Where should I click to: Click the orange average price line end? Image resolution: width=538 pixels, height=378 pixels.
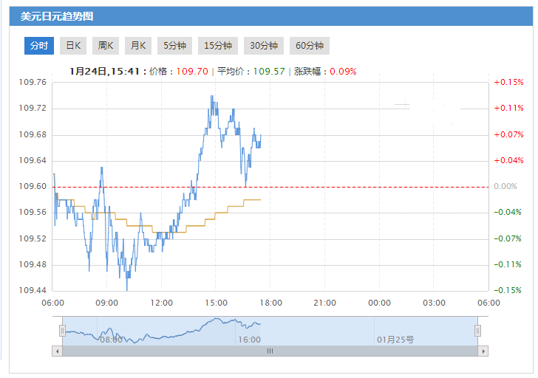[260, 199]
